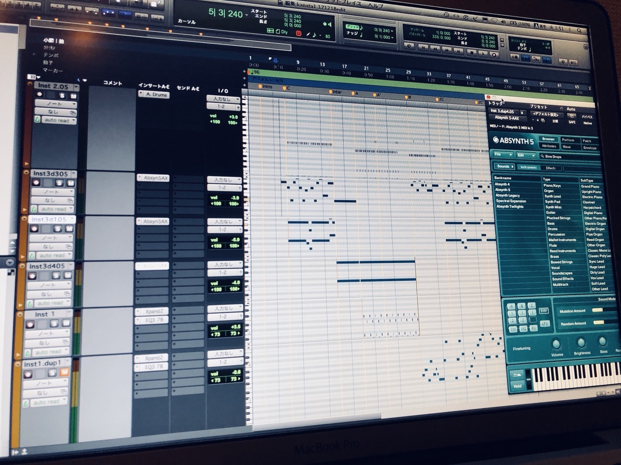
Task: Adjust the Mutation Amount slider
Action: [604, 310]
